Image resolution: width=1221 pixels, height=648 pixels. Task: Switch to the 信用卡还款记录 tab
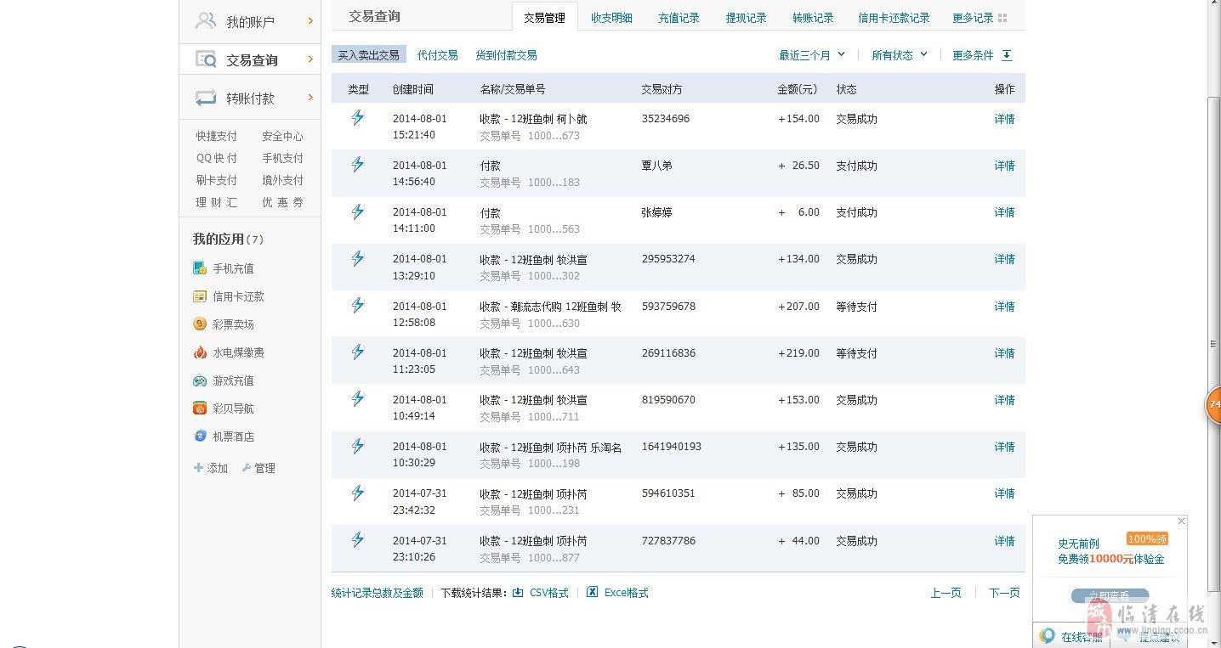tap(894, 18)
